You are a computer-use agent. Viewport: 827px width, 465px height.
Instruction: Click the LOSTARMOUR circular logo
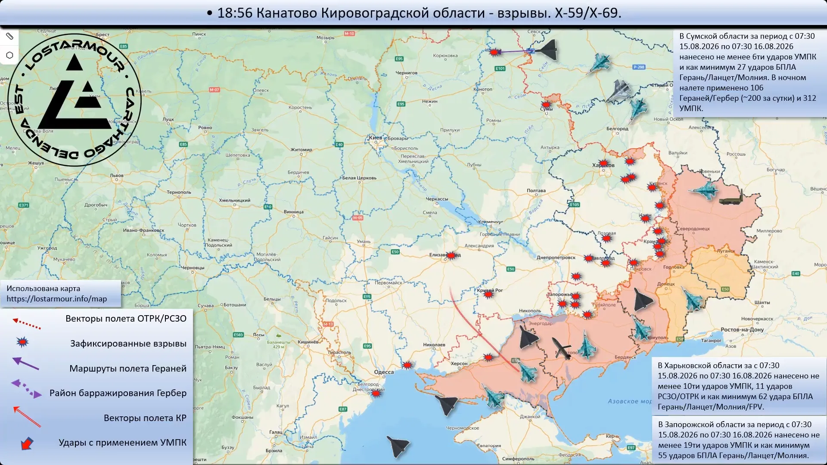pyautogui.click(x=75, y=100)
